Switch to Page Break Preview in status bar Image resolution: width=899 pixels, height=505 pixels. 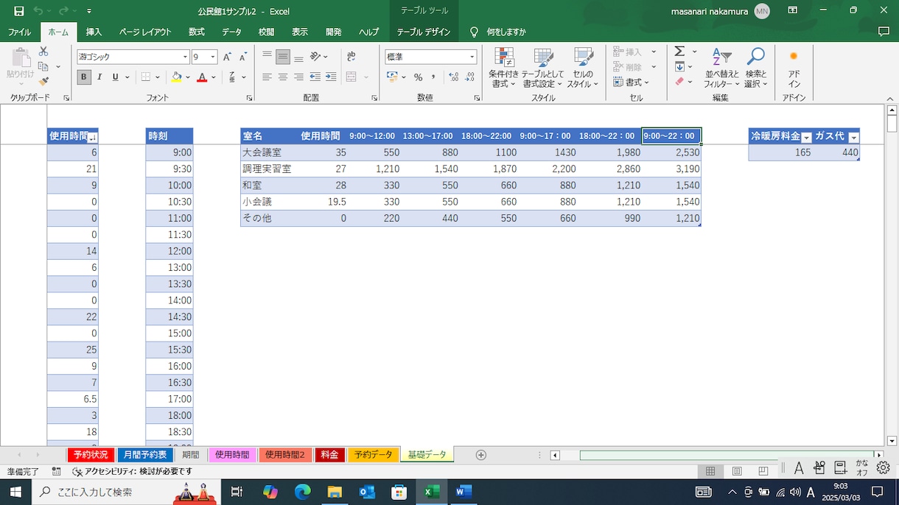point(763,471)
